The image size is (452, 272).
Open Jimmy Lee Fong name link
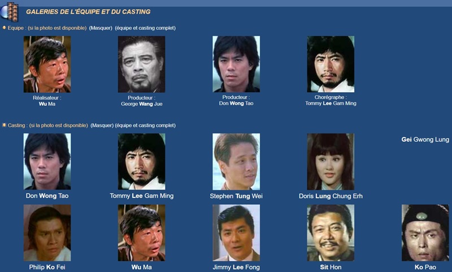[x=236, y=267]
